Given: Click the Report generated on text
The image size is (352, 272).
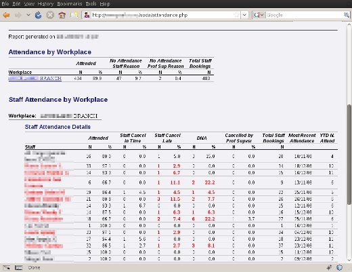Looking at the screenshot, I should pyautogui.click(x=32, y=37).
